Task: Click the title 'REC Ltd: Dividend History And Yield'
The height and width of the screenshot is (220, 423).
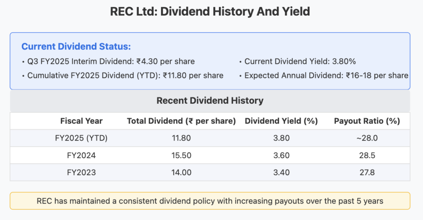Action: click(x=210, y=12)
